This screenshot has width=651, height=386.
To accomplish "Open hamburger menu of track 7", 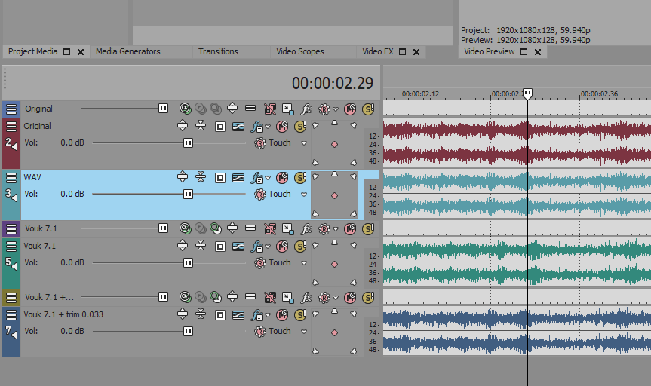I will (11, 315).
